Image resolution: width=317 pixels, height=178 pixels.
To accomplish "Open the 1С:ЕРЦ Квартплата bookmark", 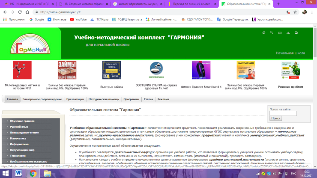I will [x=127, y=19].
